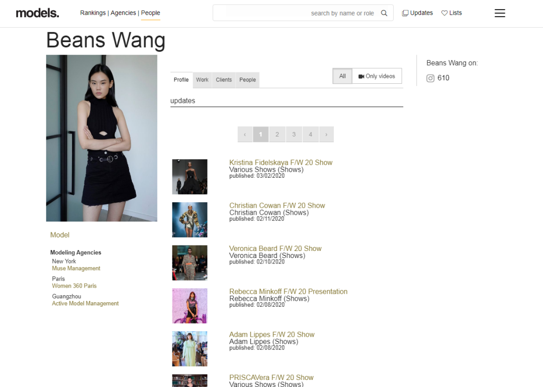Open the Christian Cowan show thumbnail
This screenshot has width=543, height=387.
[x=190, y=220]
